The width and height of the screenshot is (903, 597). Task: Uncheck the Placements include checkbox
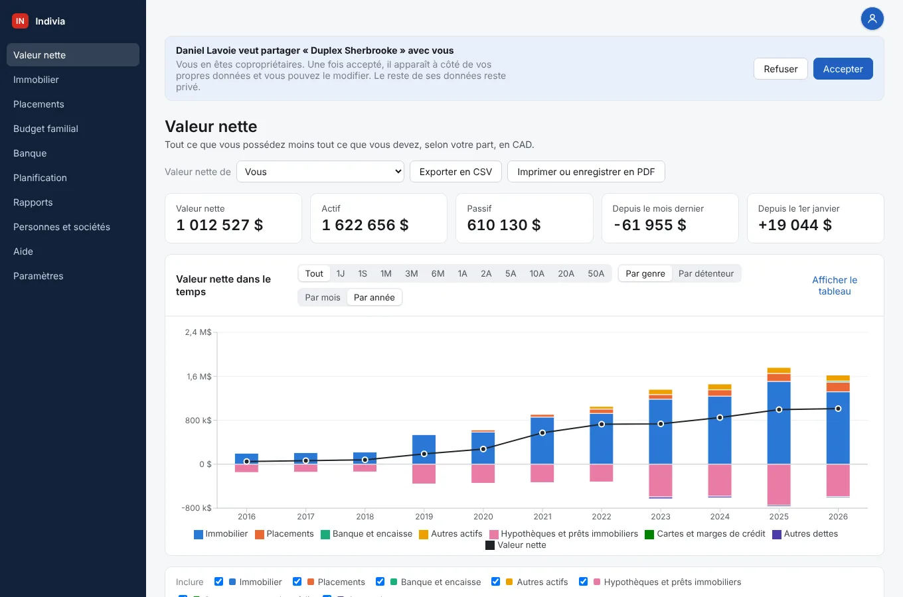pos(297,582)
